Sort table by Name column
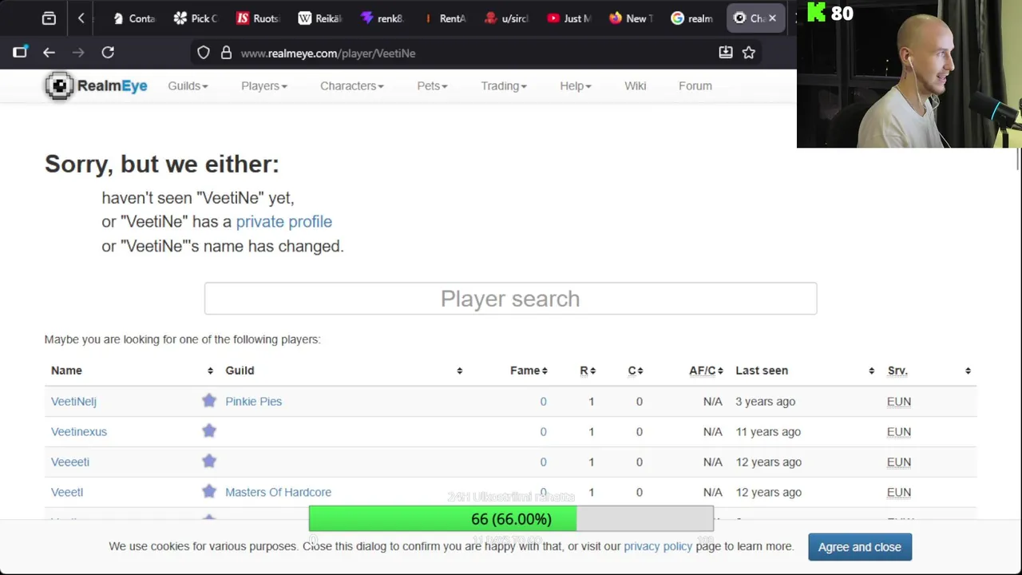This screenshot has height=575, width=1022. 132,371
